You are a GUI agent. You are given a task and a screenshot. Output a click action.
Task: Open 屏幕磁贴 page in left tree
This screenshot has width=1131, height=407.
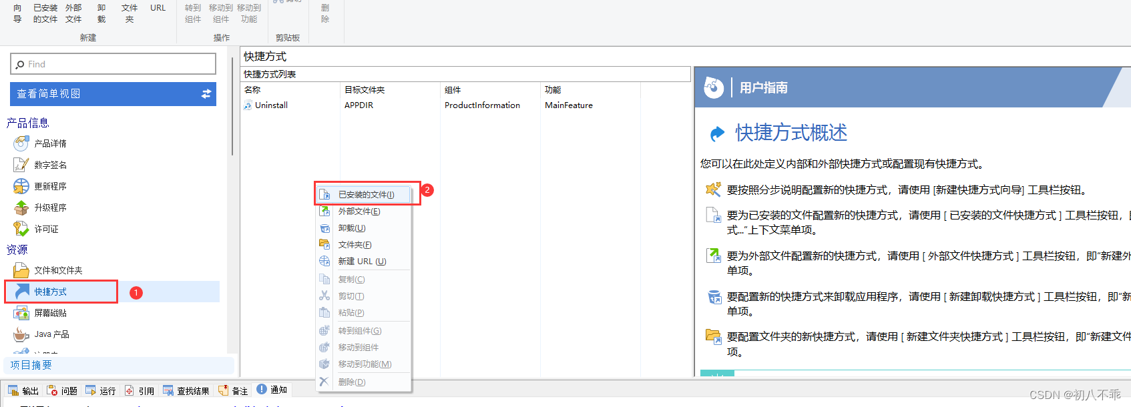point(50,313)
